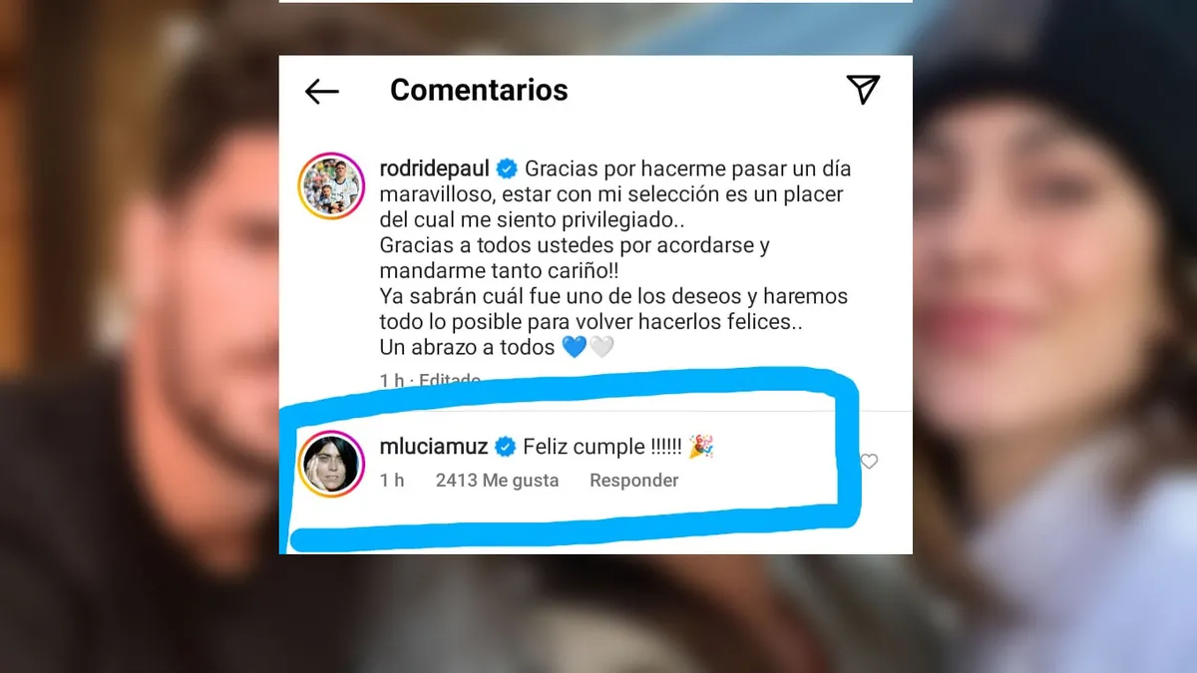This screenshot has height=673, width=1197.
Task: Click the white heart emoji in caption
Action: point(601,348)
